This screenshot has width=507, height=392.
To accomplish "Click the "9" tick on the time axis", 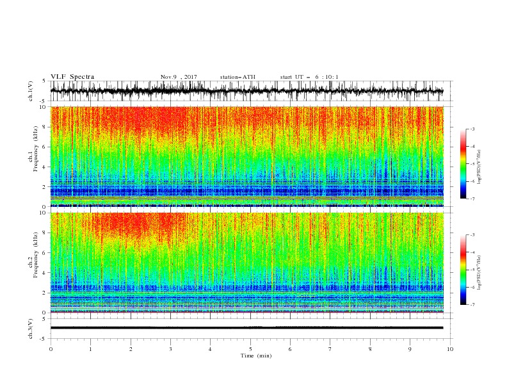I will tap(410, 349).
